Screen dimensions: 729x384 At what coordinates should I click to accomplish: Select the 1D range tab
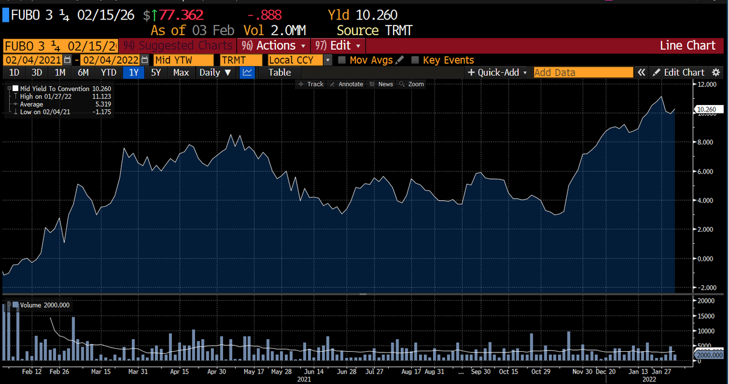(13, 72)
